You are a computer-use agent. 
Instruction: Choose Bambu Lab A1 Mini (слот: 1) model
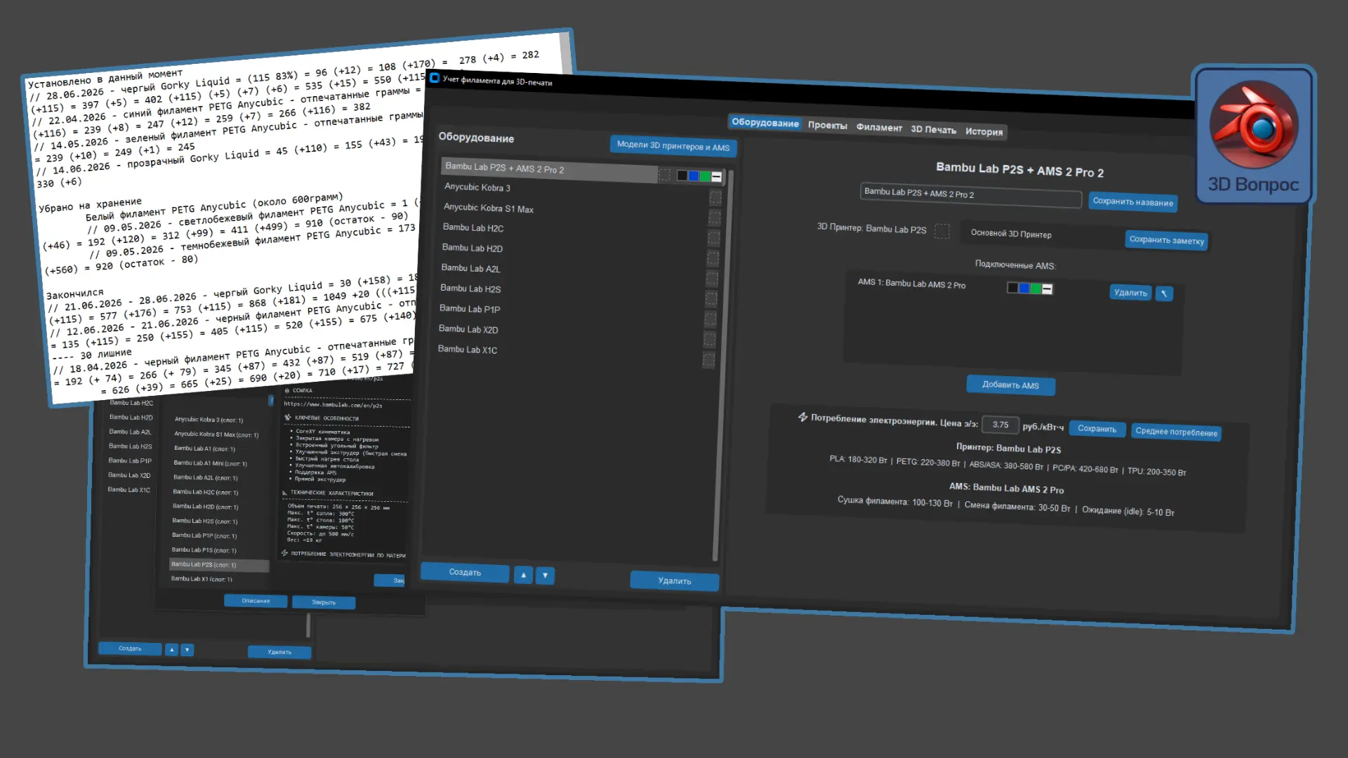[210, 463]
